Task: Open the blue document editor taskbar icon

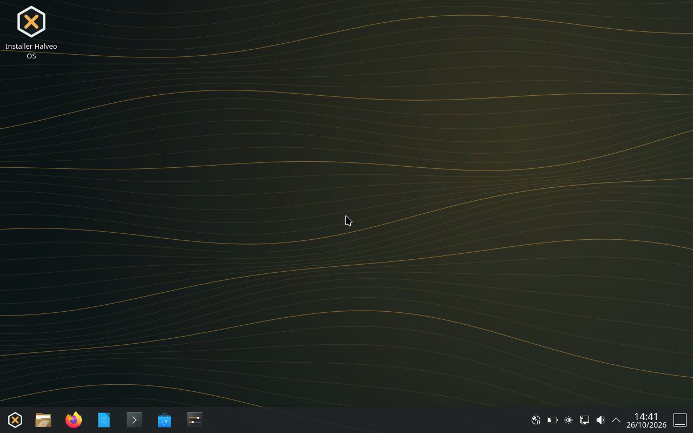Action: point(104,420)
